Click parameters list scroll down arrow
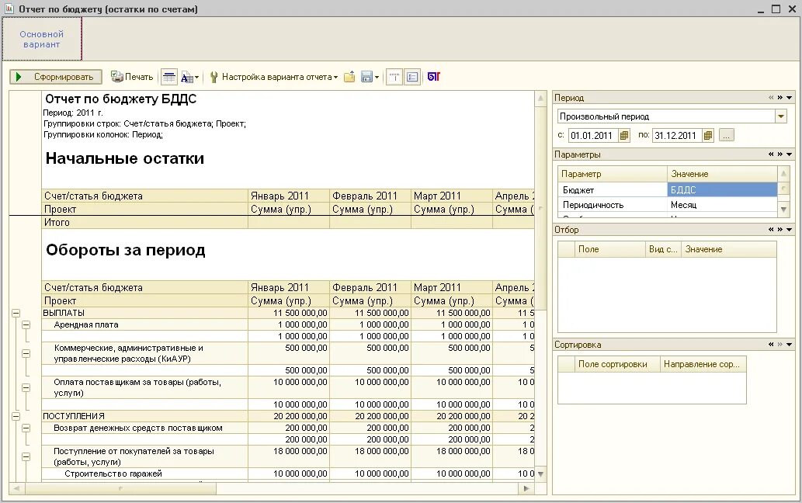Viewport: 802px width, 503px height. 783,209
